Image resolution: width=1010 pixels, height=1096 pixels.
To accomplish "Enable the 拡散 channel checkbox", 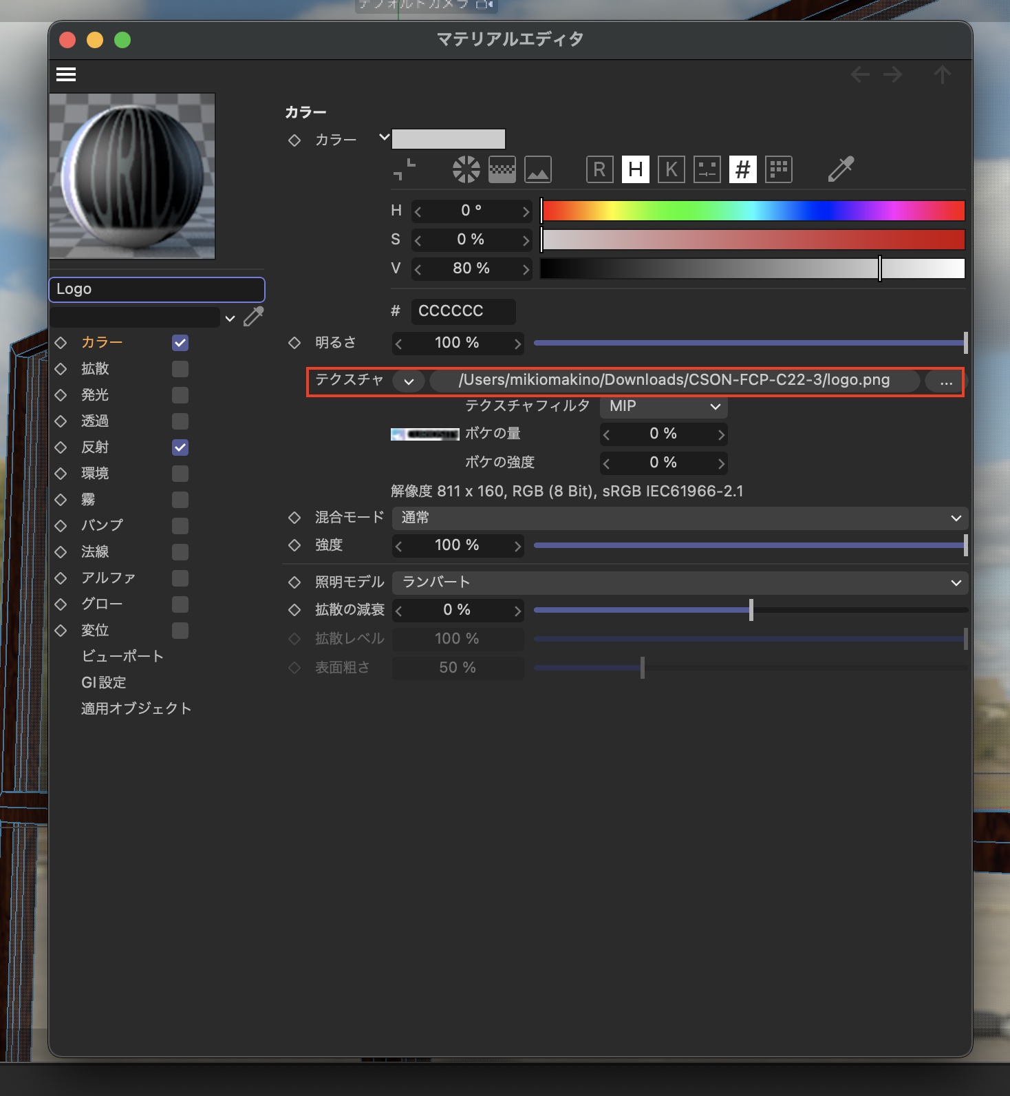I will 180,369.
